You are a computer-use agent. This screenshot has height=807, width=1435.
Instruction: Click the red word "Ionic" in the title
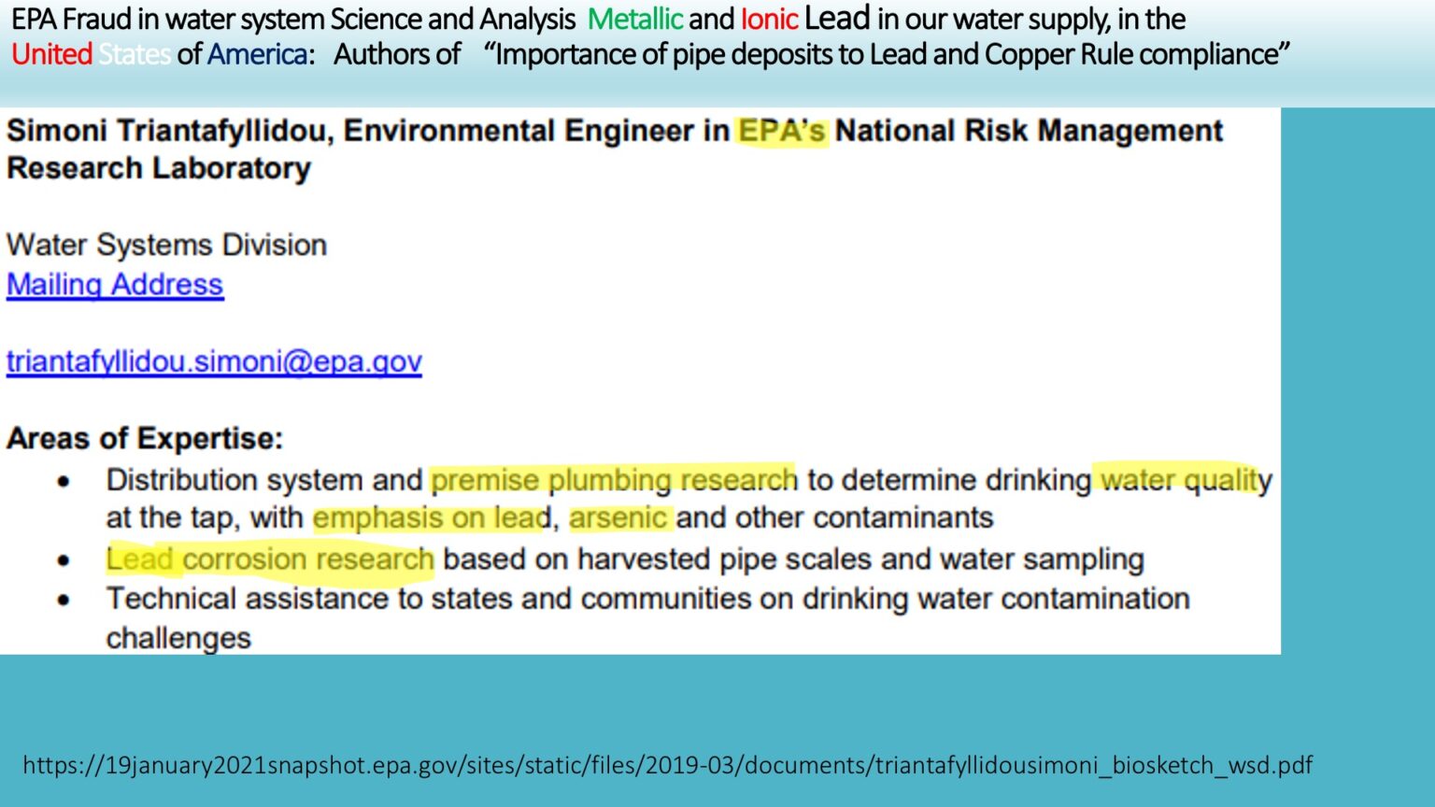point(769,20)
